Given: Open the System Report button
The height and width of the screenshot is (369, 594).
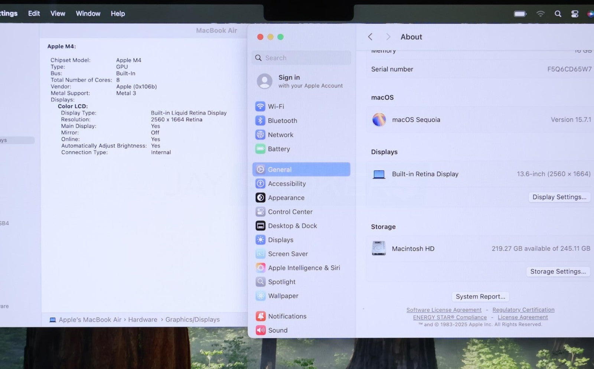Looking at the screenshot, I should 480,297.
